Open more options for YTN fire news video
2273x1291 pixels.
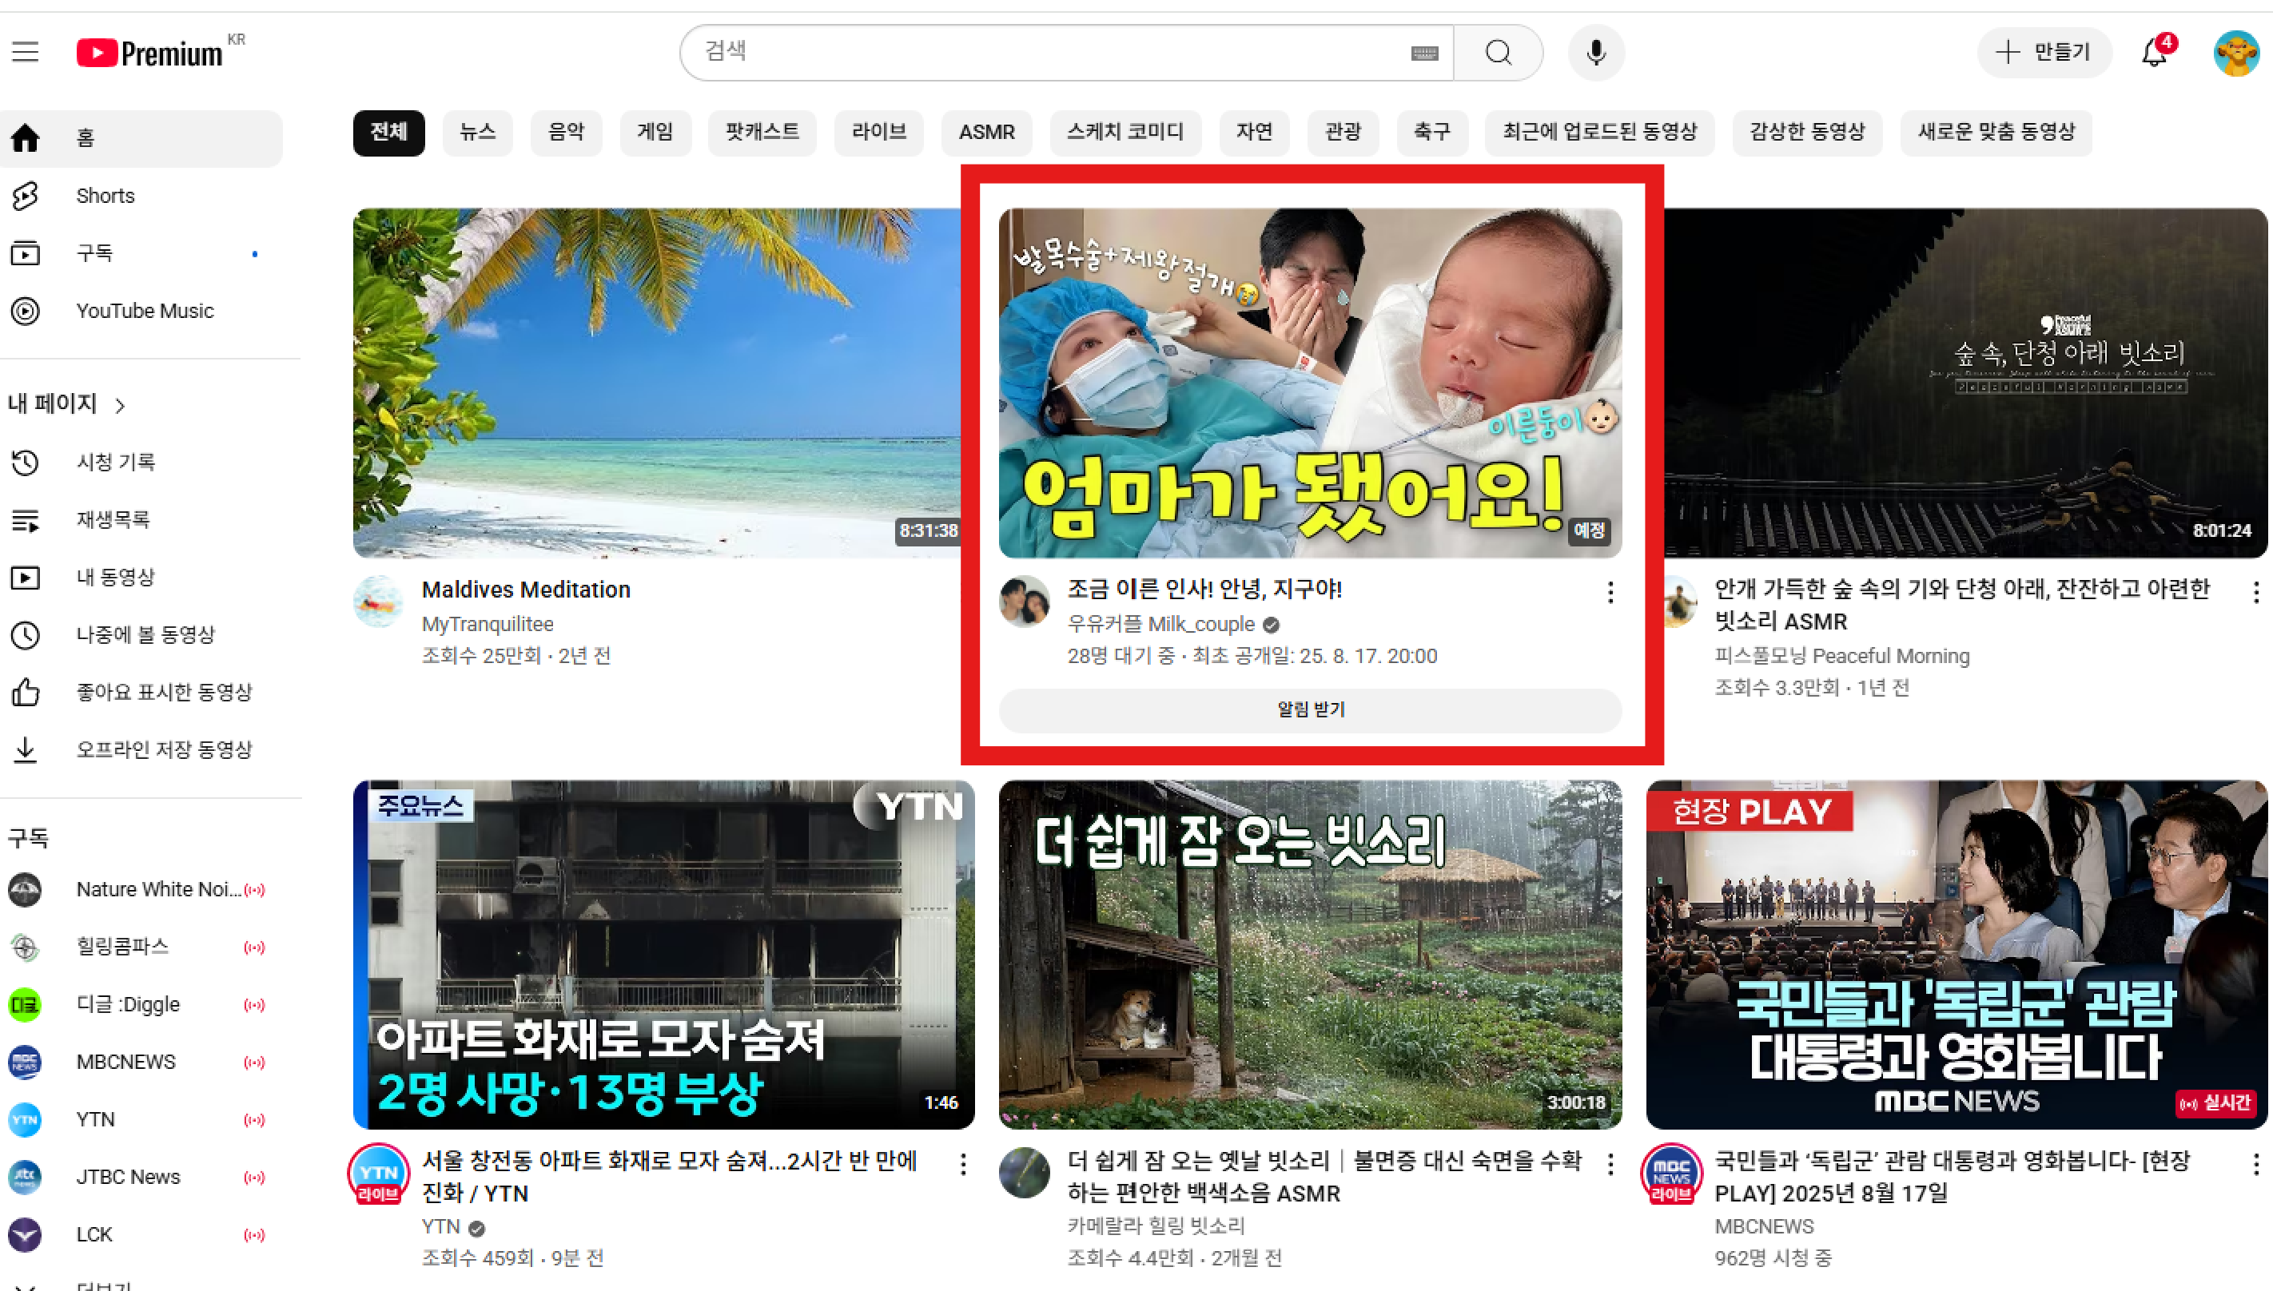(962, 1164)
